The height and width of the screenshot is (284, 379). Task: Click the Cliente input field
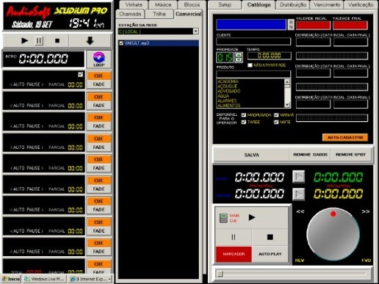[253, 41]
